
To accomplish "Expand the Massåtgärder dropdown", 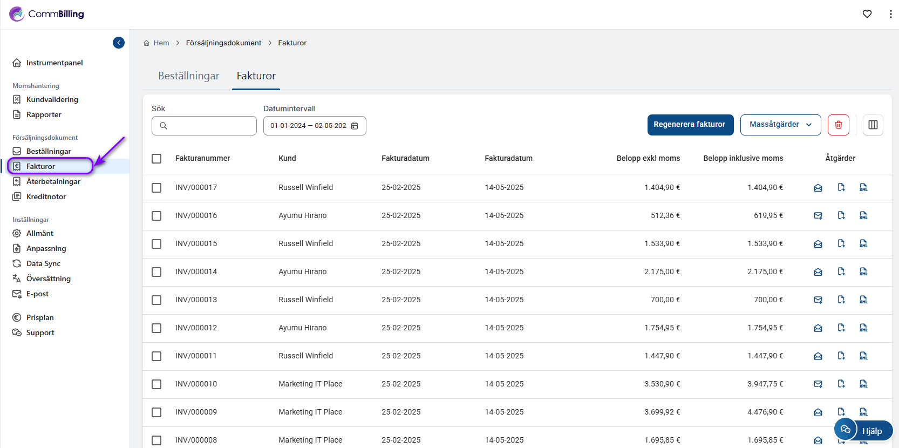I will point(780,125).
